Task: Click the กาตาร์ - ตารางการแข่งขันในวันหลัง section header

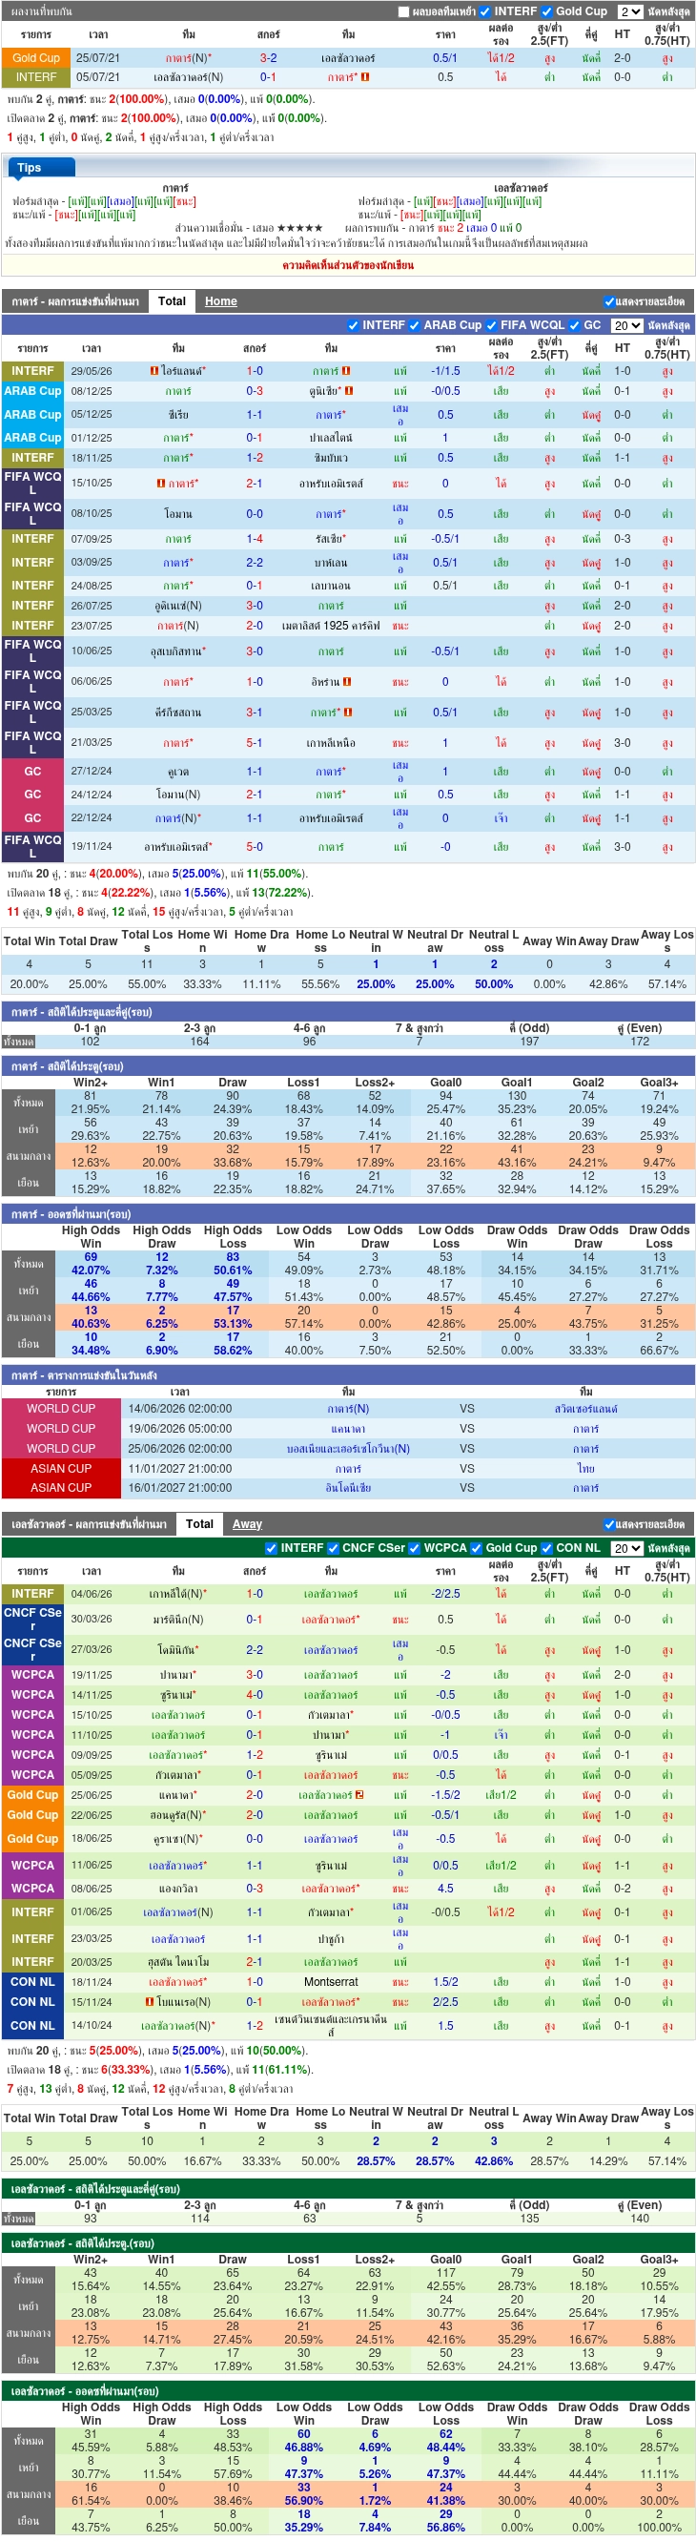Action: [348, 1375]
